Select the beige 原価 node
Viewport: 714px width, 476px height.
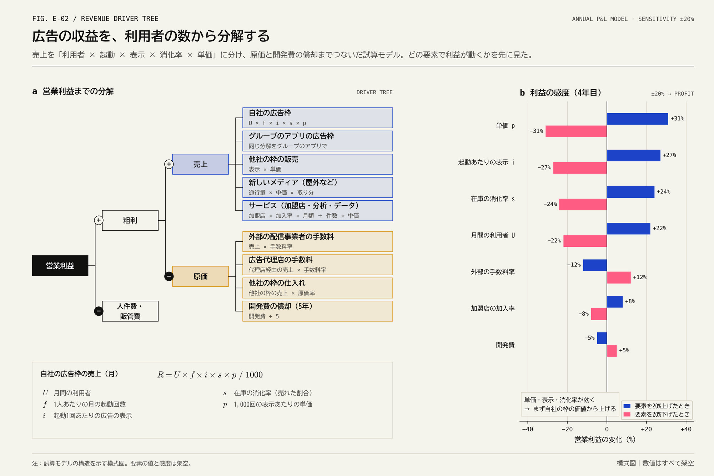click(x=200, y=276)
